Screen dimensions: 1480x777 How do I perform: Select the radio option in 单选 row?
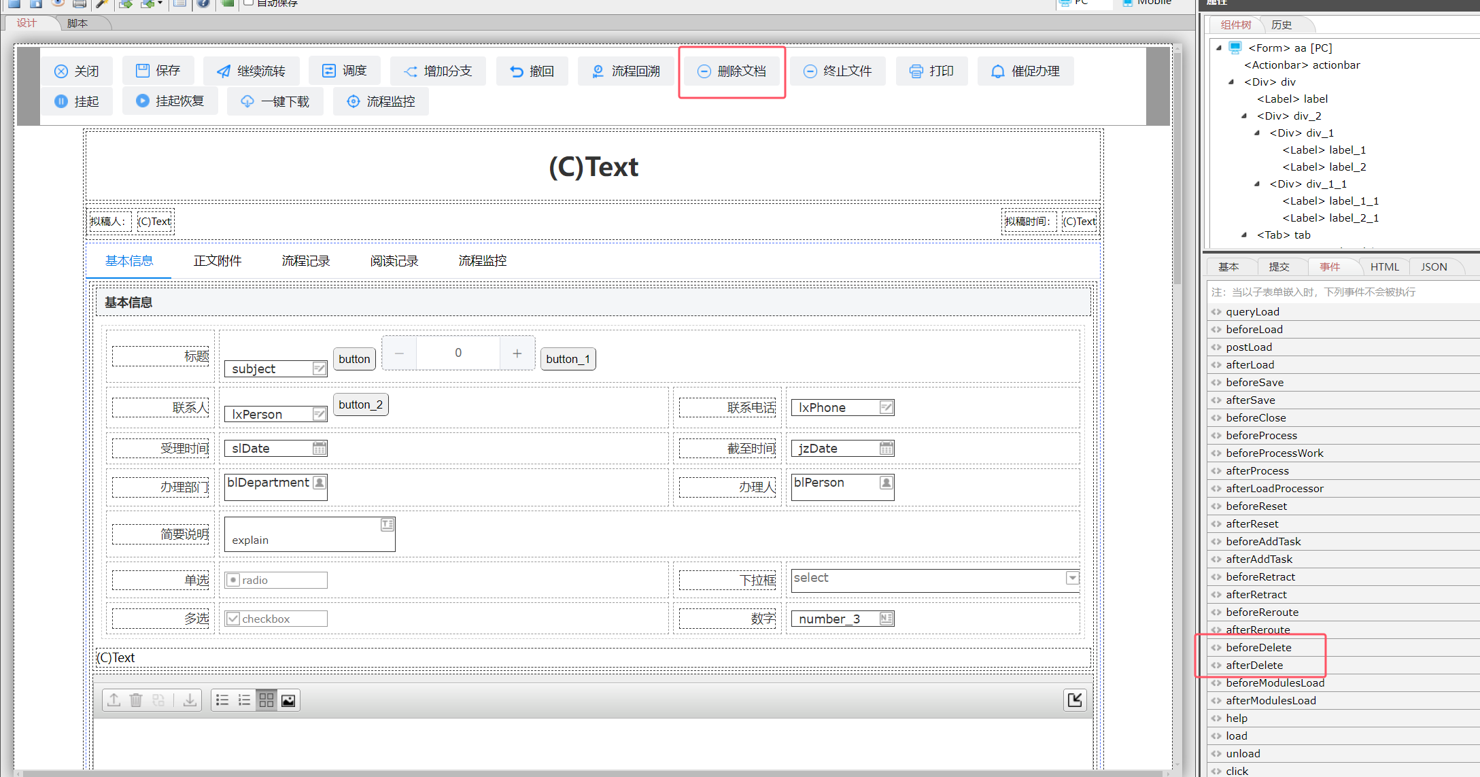233,580
